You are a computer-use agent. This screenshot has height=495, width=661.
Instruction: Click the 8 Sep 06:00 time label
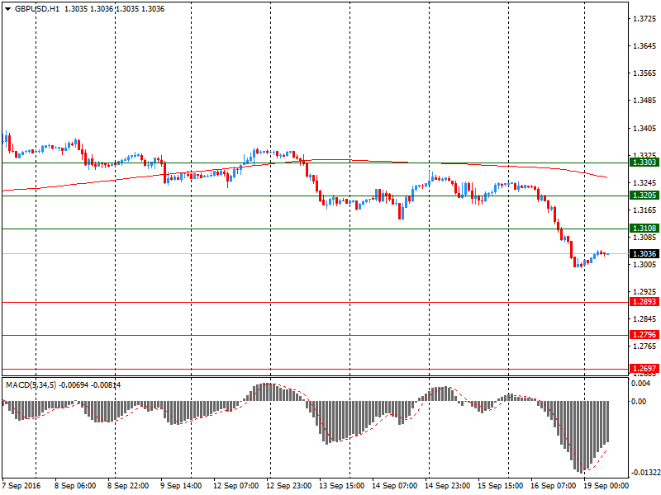pos(75,486)
